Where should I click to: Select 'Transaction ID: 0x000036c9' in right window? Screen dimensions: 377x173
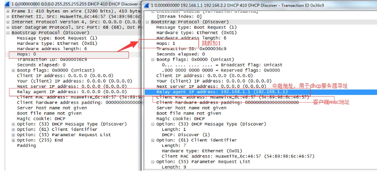point(191,49)
